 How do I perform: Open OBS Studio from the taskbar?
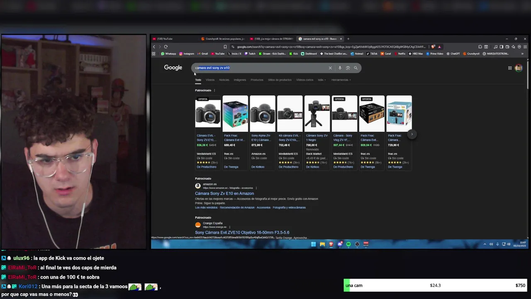357,244
